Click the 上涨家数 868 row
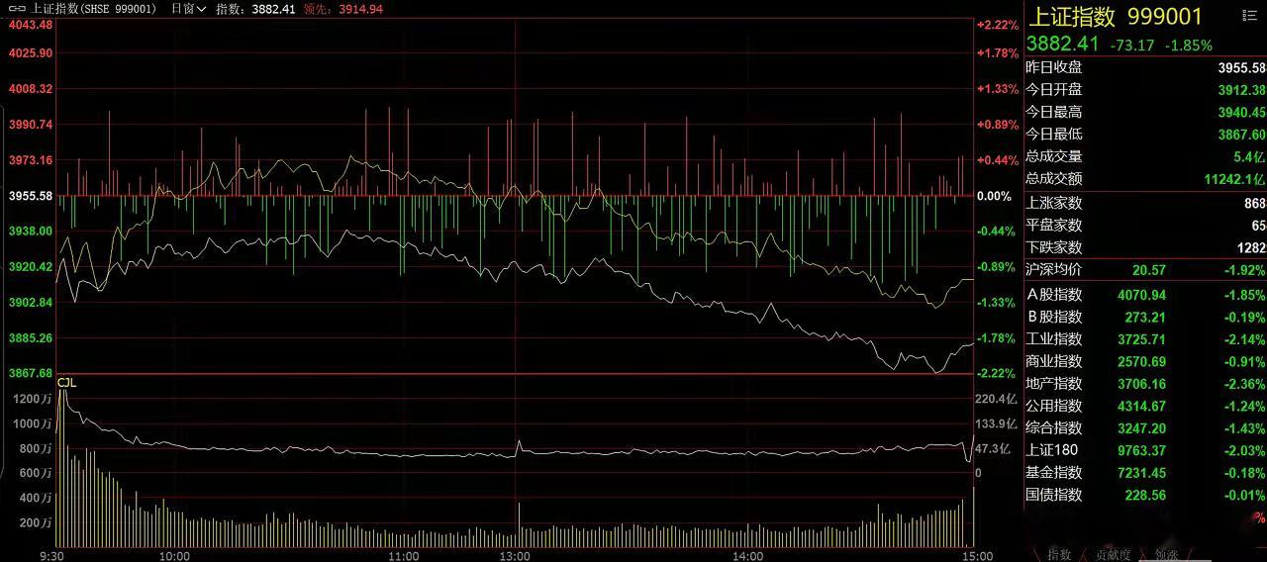This screenshot has height=562, width=1267. click(1145, 203)
